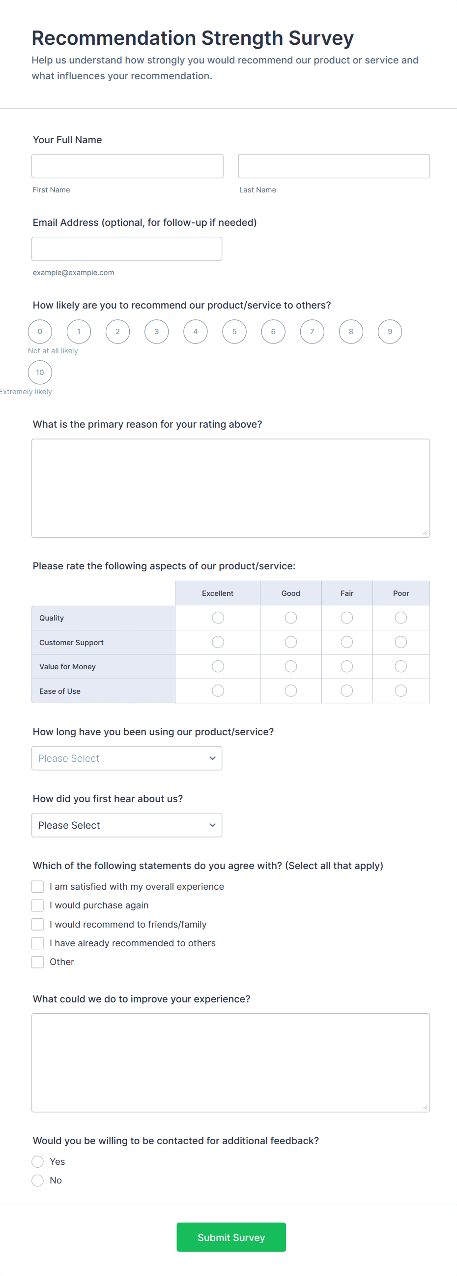This screenshot has height=1276, width=457.
Task: Choose No for being contacted
Action: pyautogui.click(x=37, y=1181)
